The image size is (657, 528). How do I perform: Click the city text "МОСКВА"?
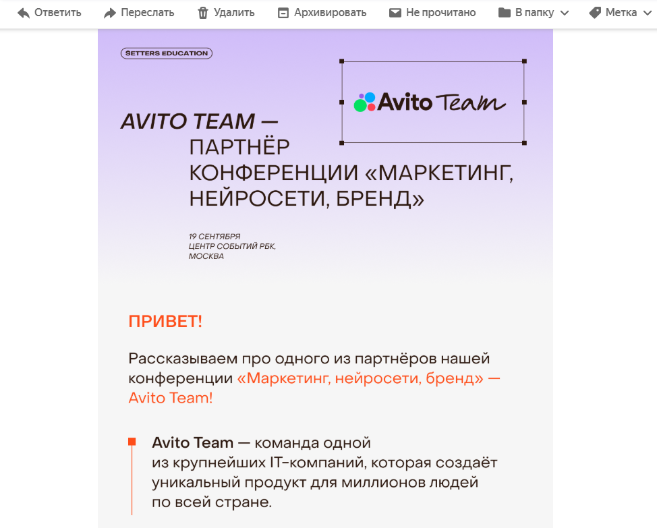point(206,256)
